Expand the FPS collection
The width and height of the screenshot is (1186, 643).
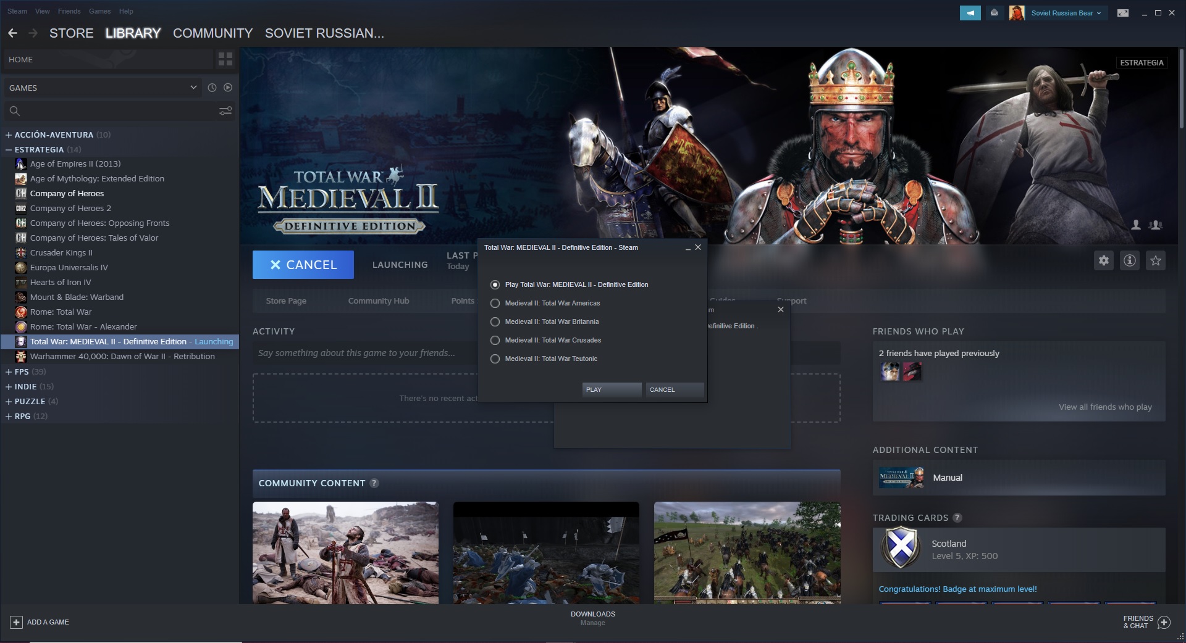coord(9,371)
